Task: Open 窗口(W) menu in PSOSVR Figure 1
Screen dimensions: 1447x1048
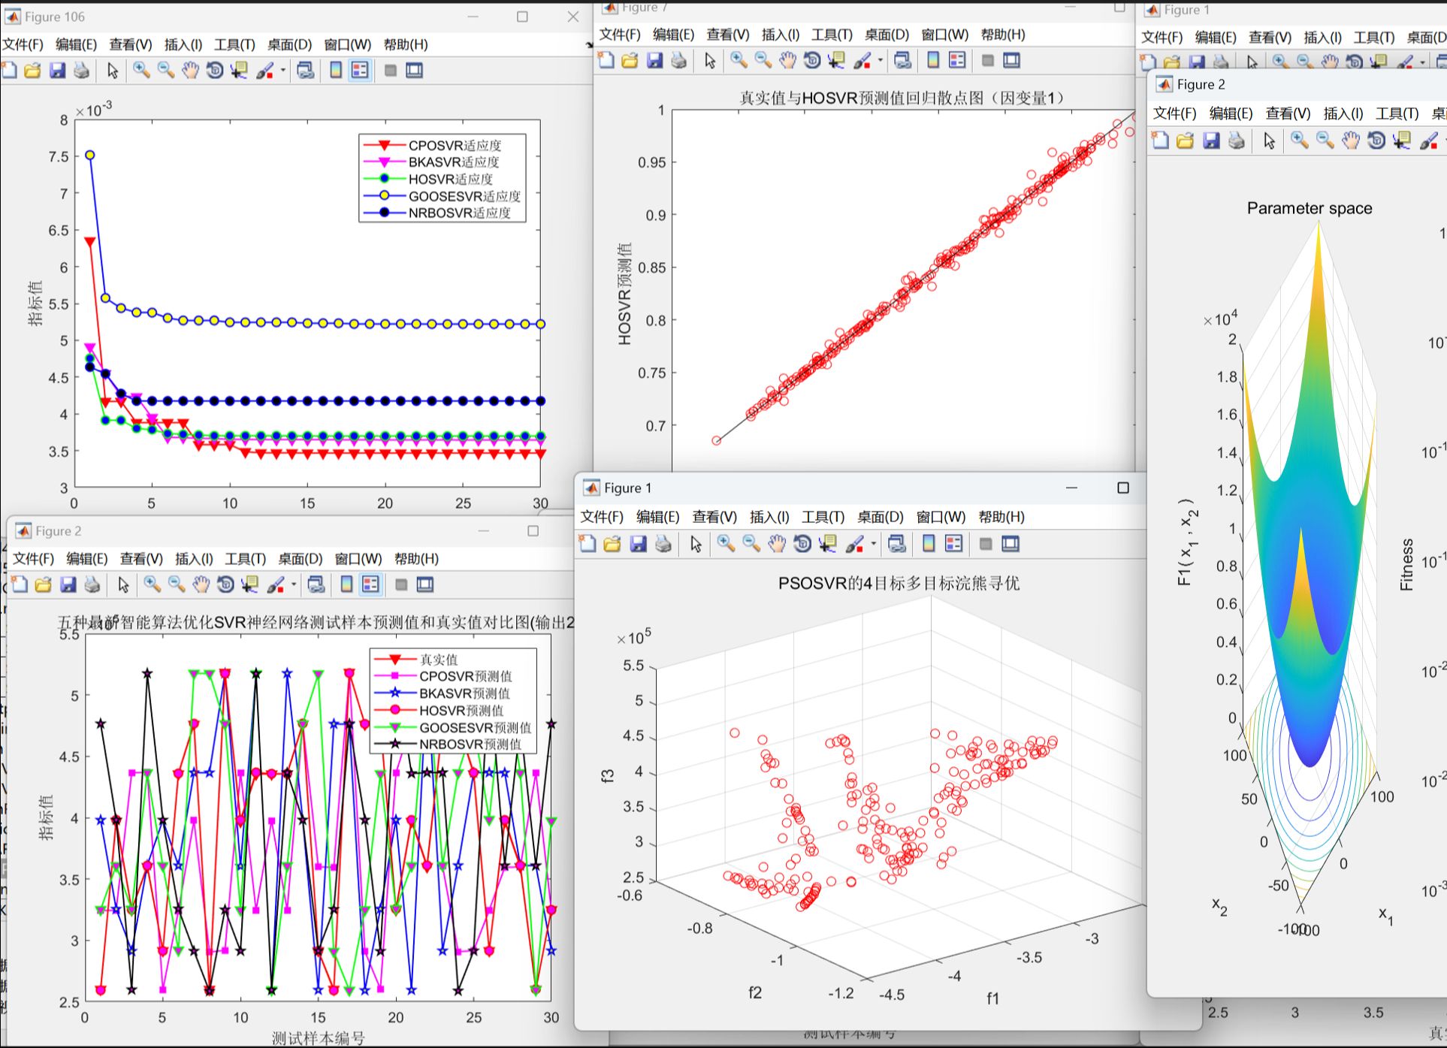Action: (x=940, y=517)
